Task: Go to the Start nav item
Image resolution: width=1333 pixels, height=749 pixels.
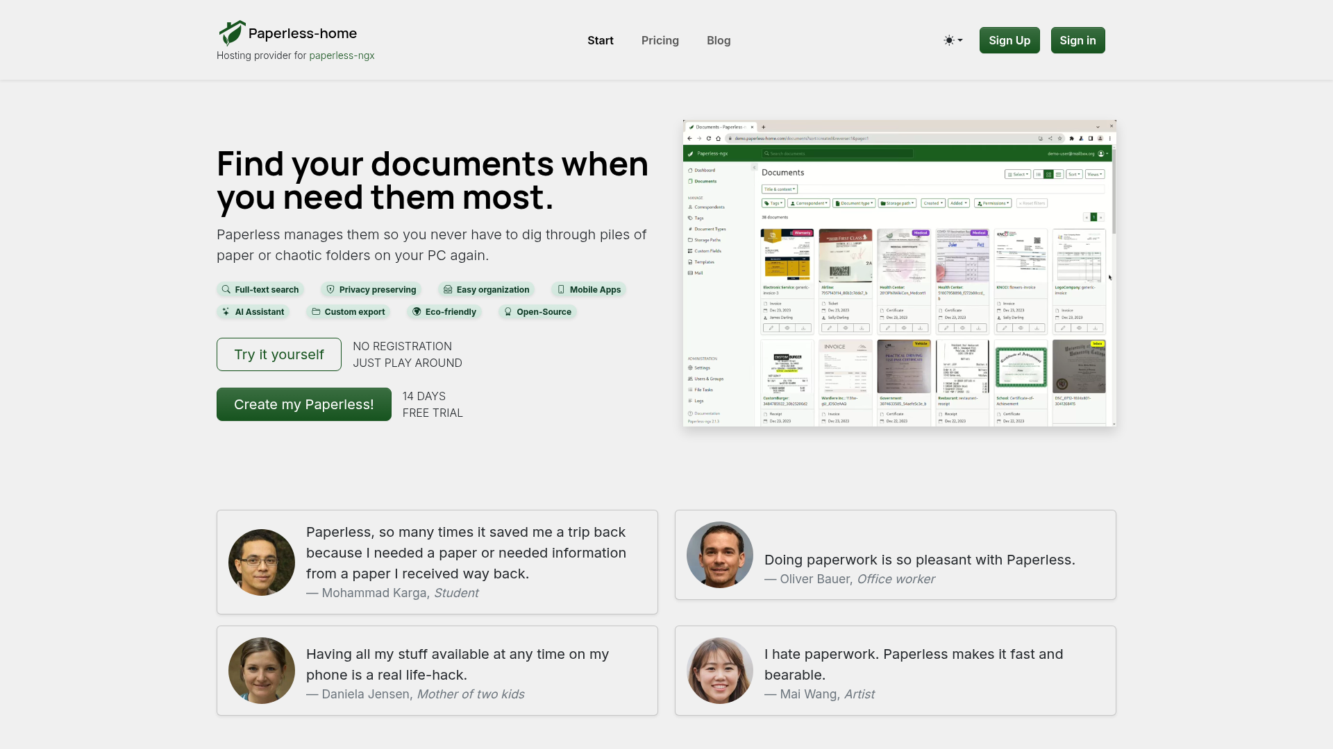Action: tap(601, 40)
